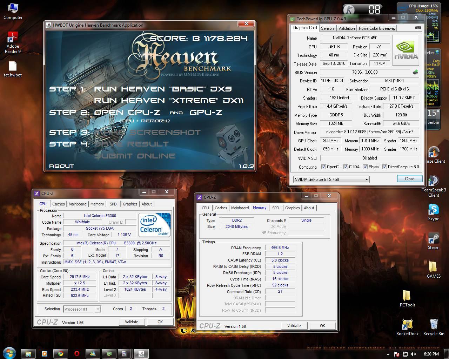The width and height of the screenshot is (449, 359).
Task: Click OK in the Memory CPU-Z window
Action: coord(322,326)
